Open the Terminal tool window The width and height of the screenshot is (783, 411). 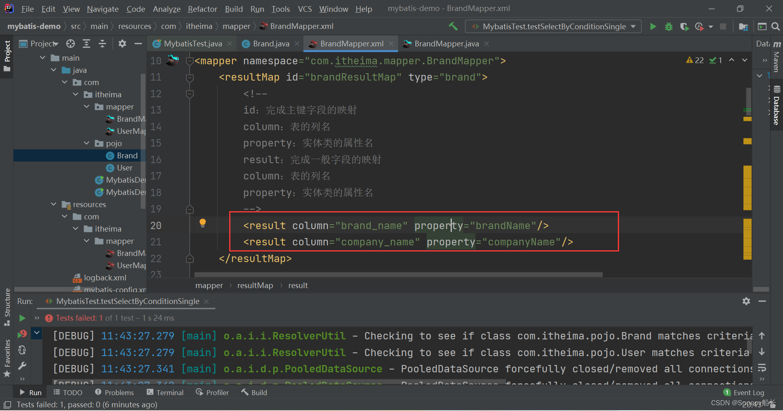[x=165, y=393]
